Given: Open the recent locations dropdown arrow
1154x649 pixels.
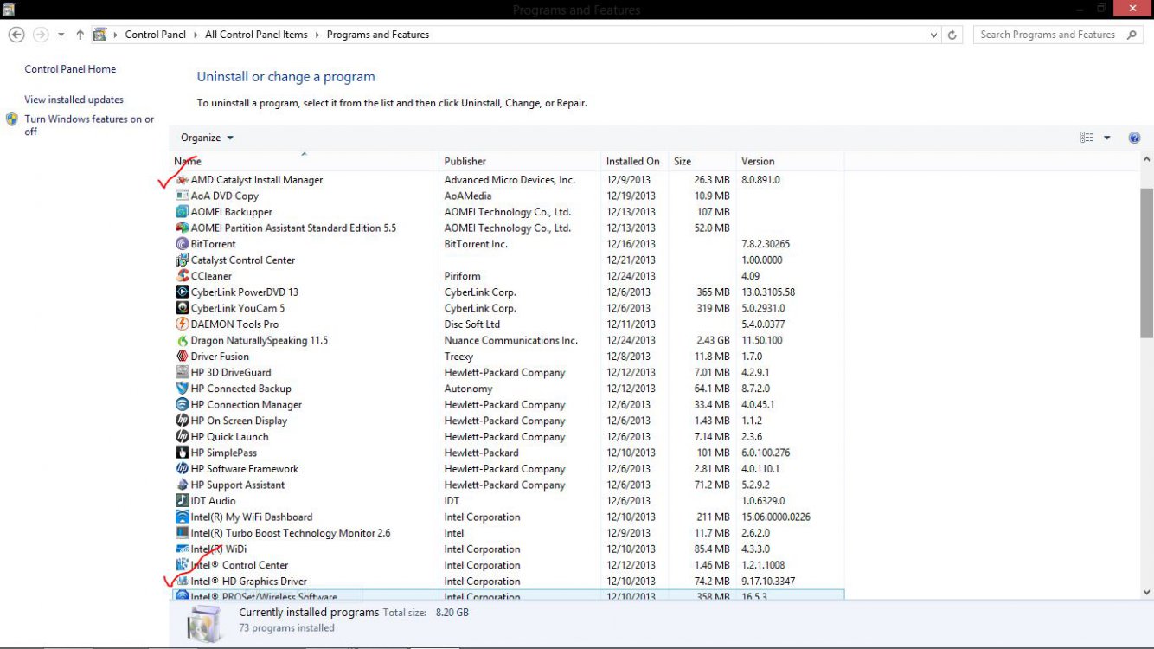Looking at the screenshot, I should (x=61, y=35).
